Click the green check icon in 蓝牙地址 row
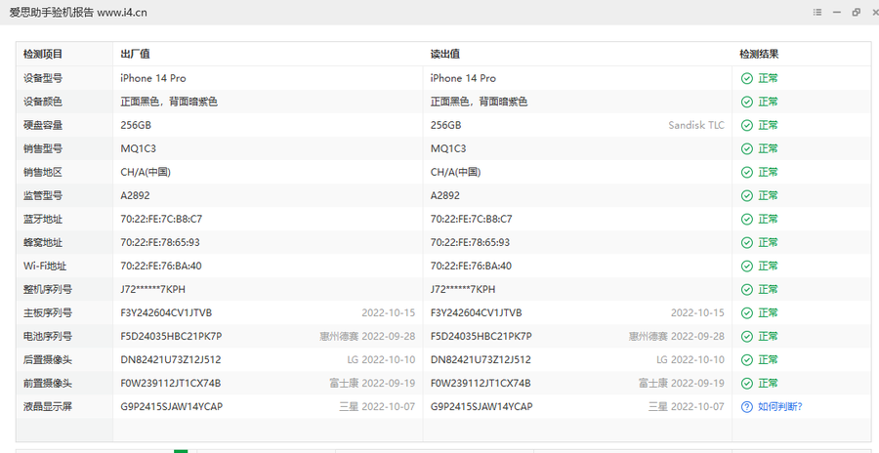 [x=747, y=220]
